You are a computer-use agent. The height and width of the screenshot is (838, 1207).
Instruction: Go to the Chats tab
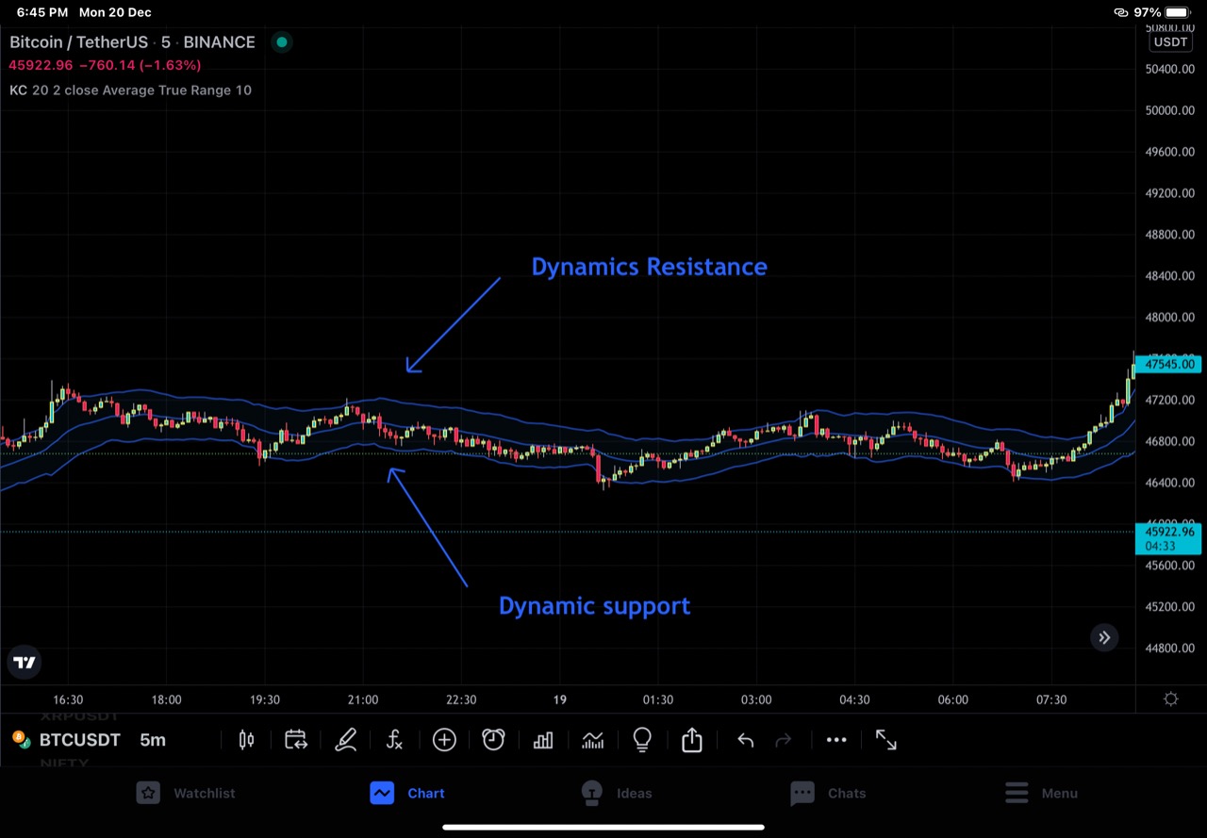point(828,793)
